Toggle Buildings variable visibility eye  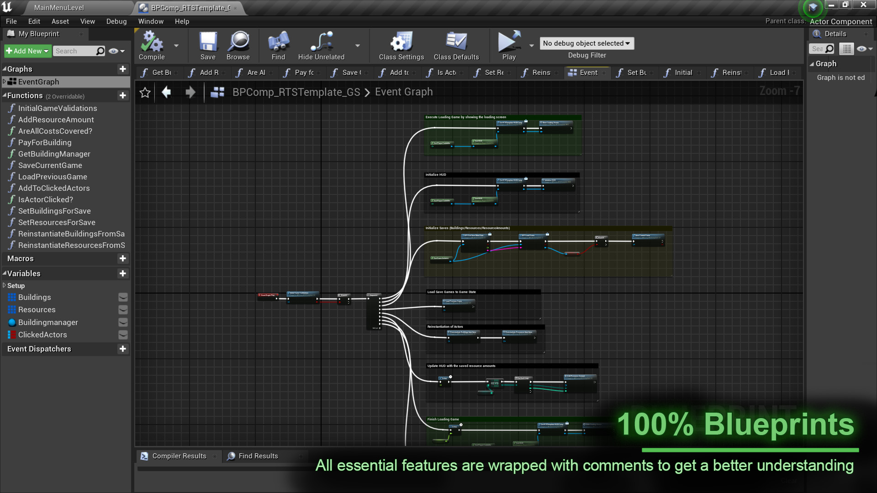(x=123, y=298)
